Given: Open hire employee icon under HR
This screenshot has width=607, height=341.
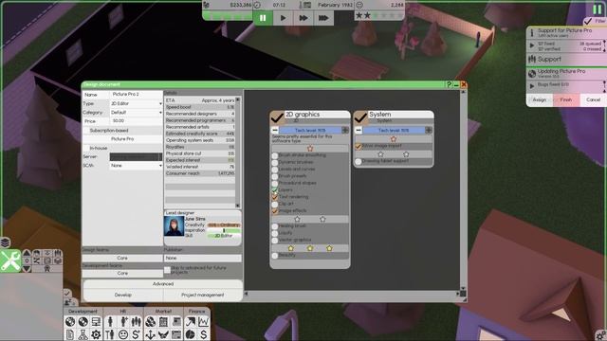Looking at the screenshot, I should pos(123,322).
